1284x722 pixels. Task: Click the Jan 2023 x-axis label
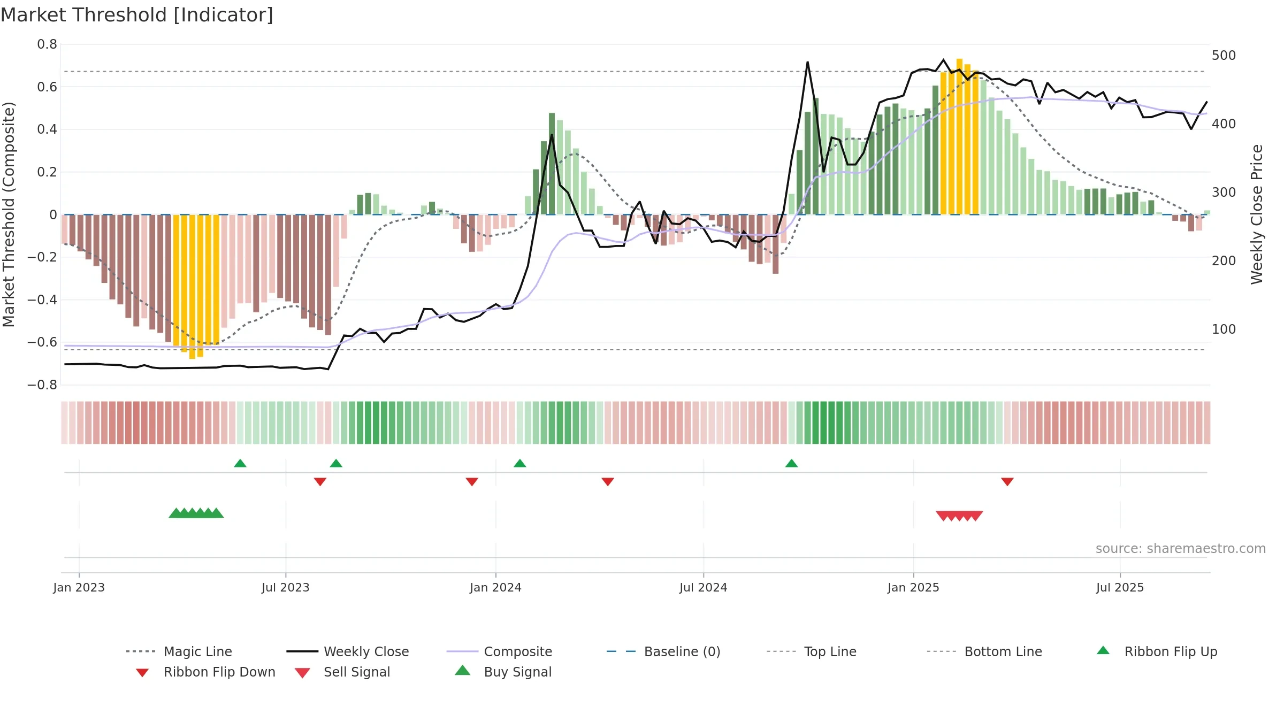click(x=79, y=587)
